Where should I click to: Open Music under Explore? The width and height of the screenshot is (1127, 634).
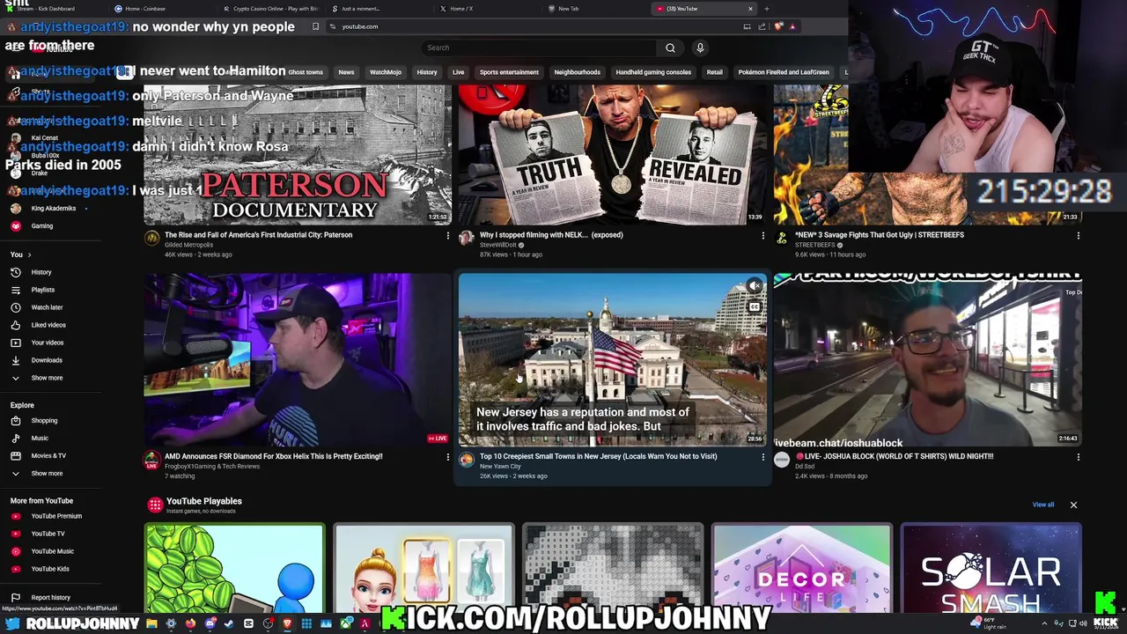coord(40,438)
